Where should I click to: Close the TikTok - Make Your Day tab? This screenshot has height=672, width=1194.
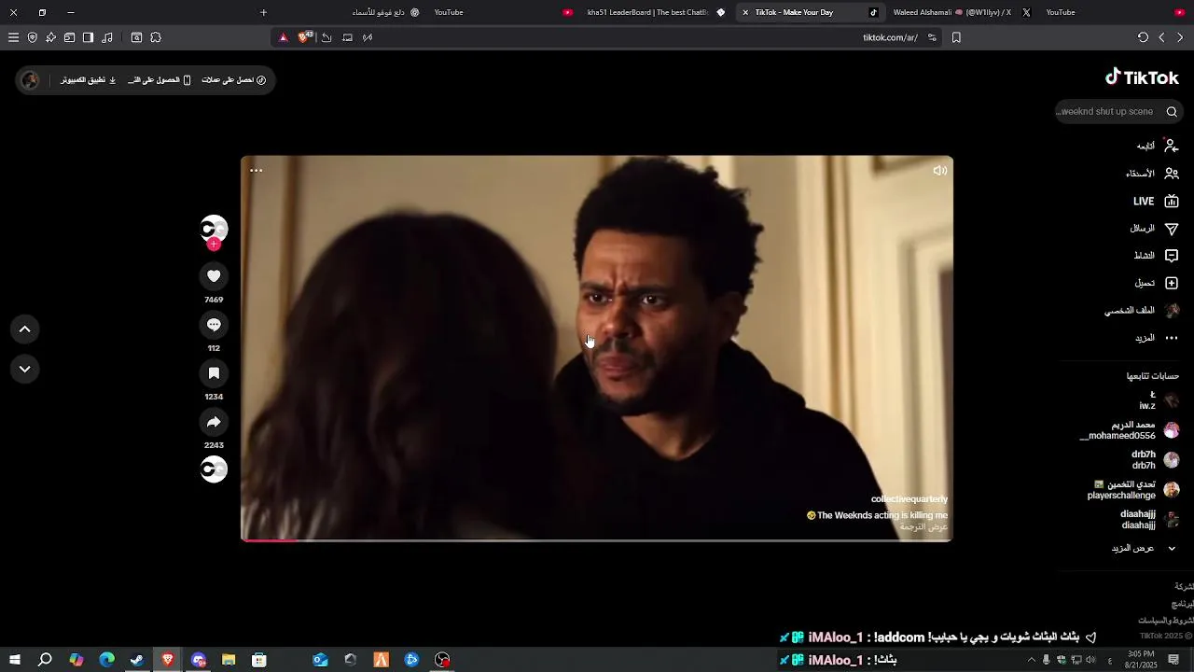click(745, 12)
